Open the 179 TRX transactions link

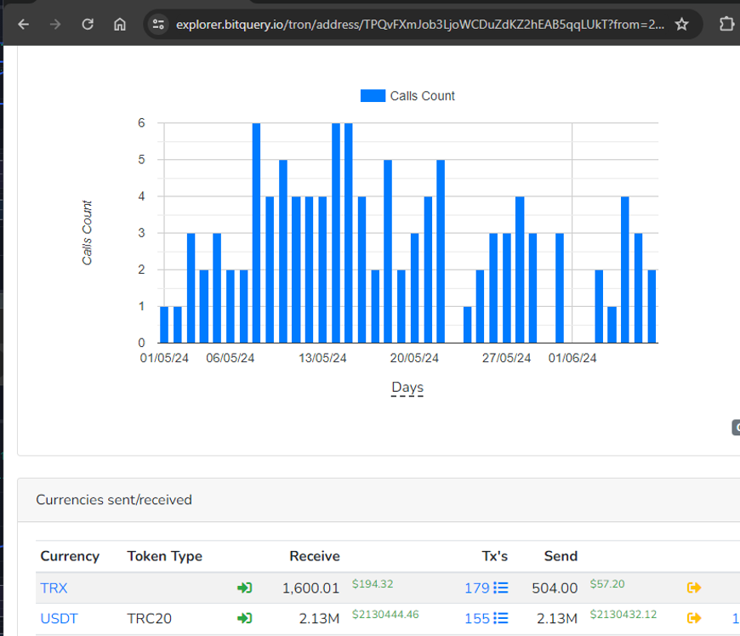pos(476,588)
